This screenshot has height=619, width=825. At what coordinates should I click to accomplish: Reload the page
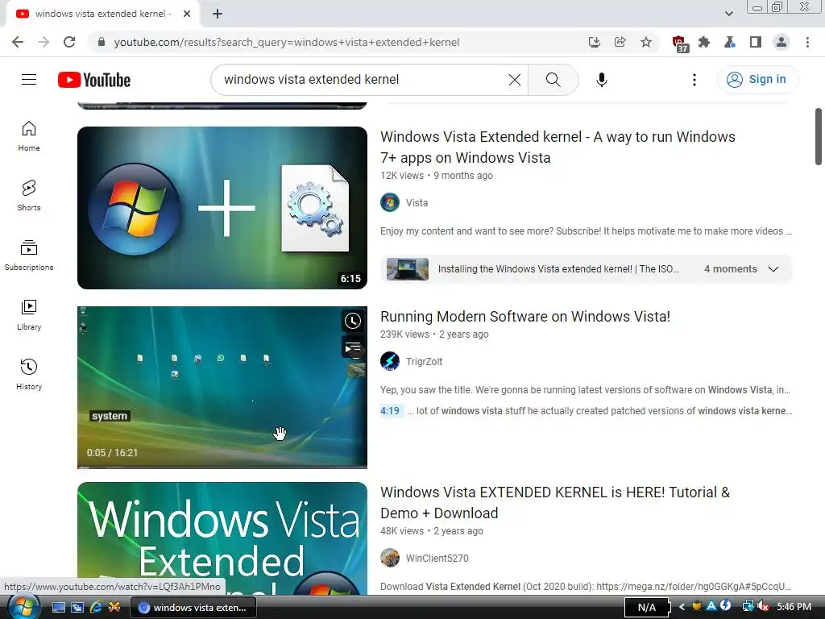point(69,42)
